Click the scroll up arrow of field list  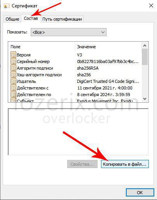145,46
